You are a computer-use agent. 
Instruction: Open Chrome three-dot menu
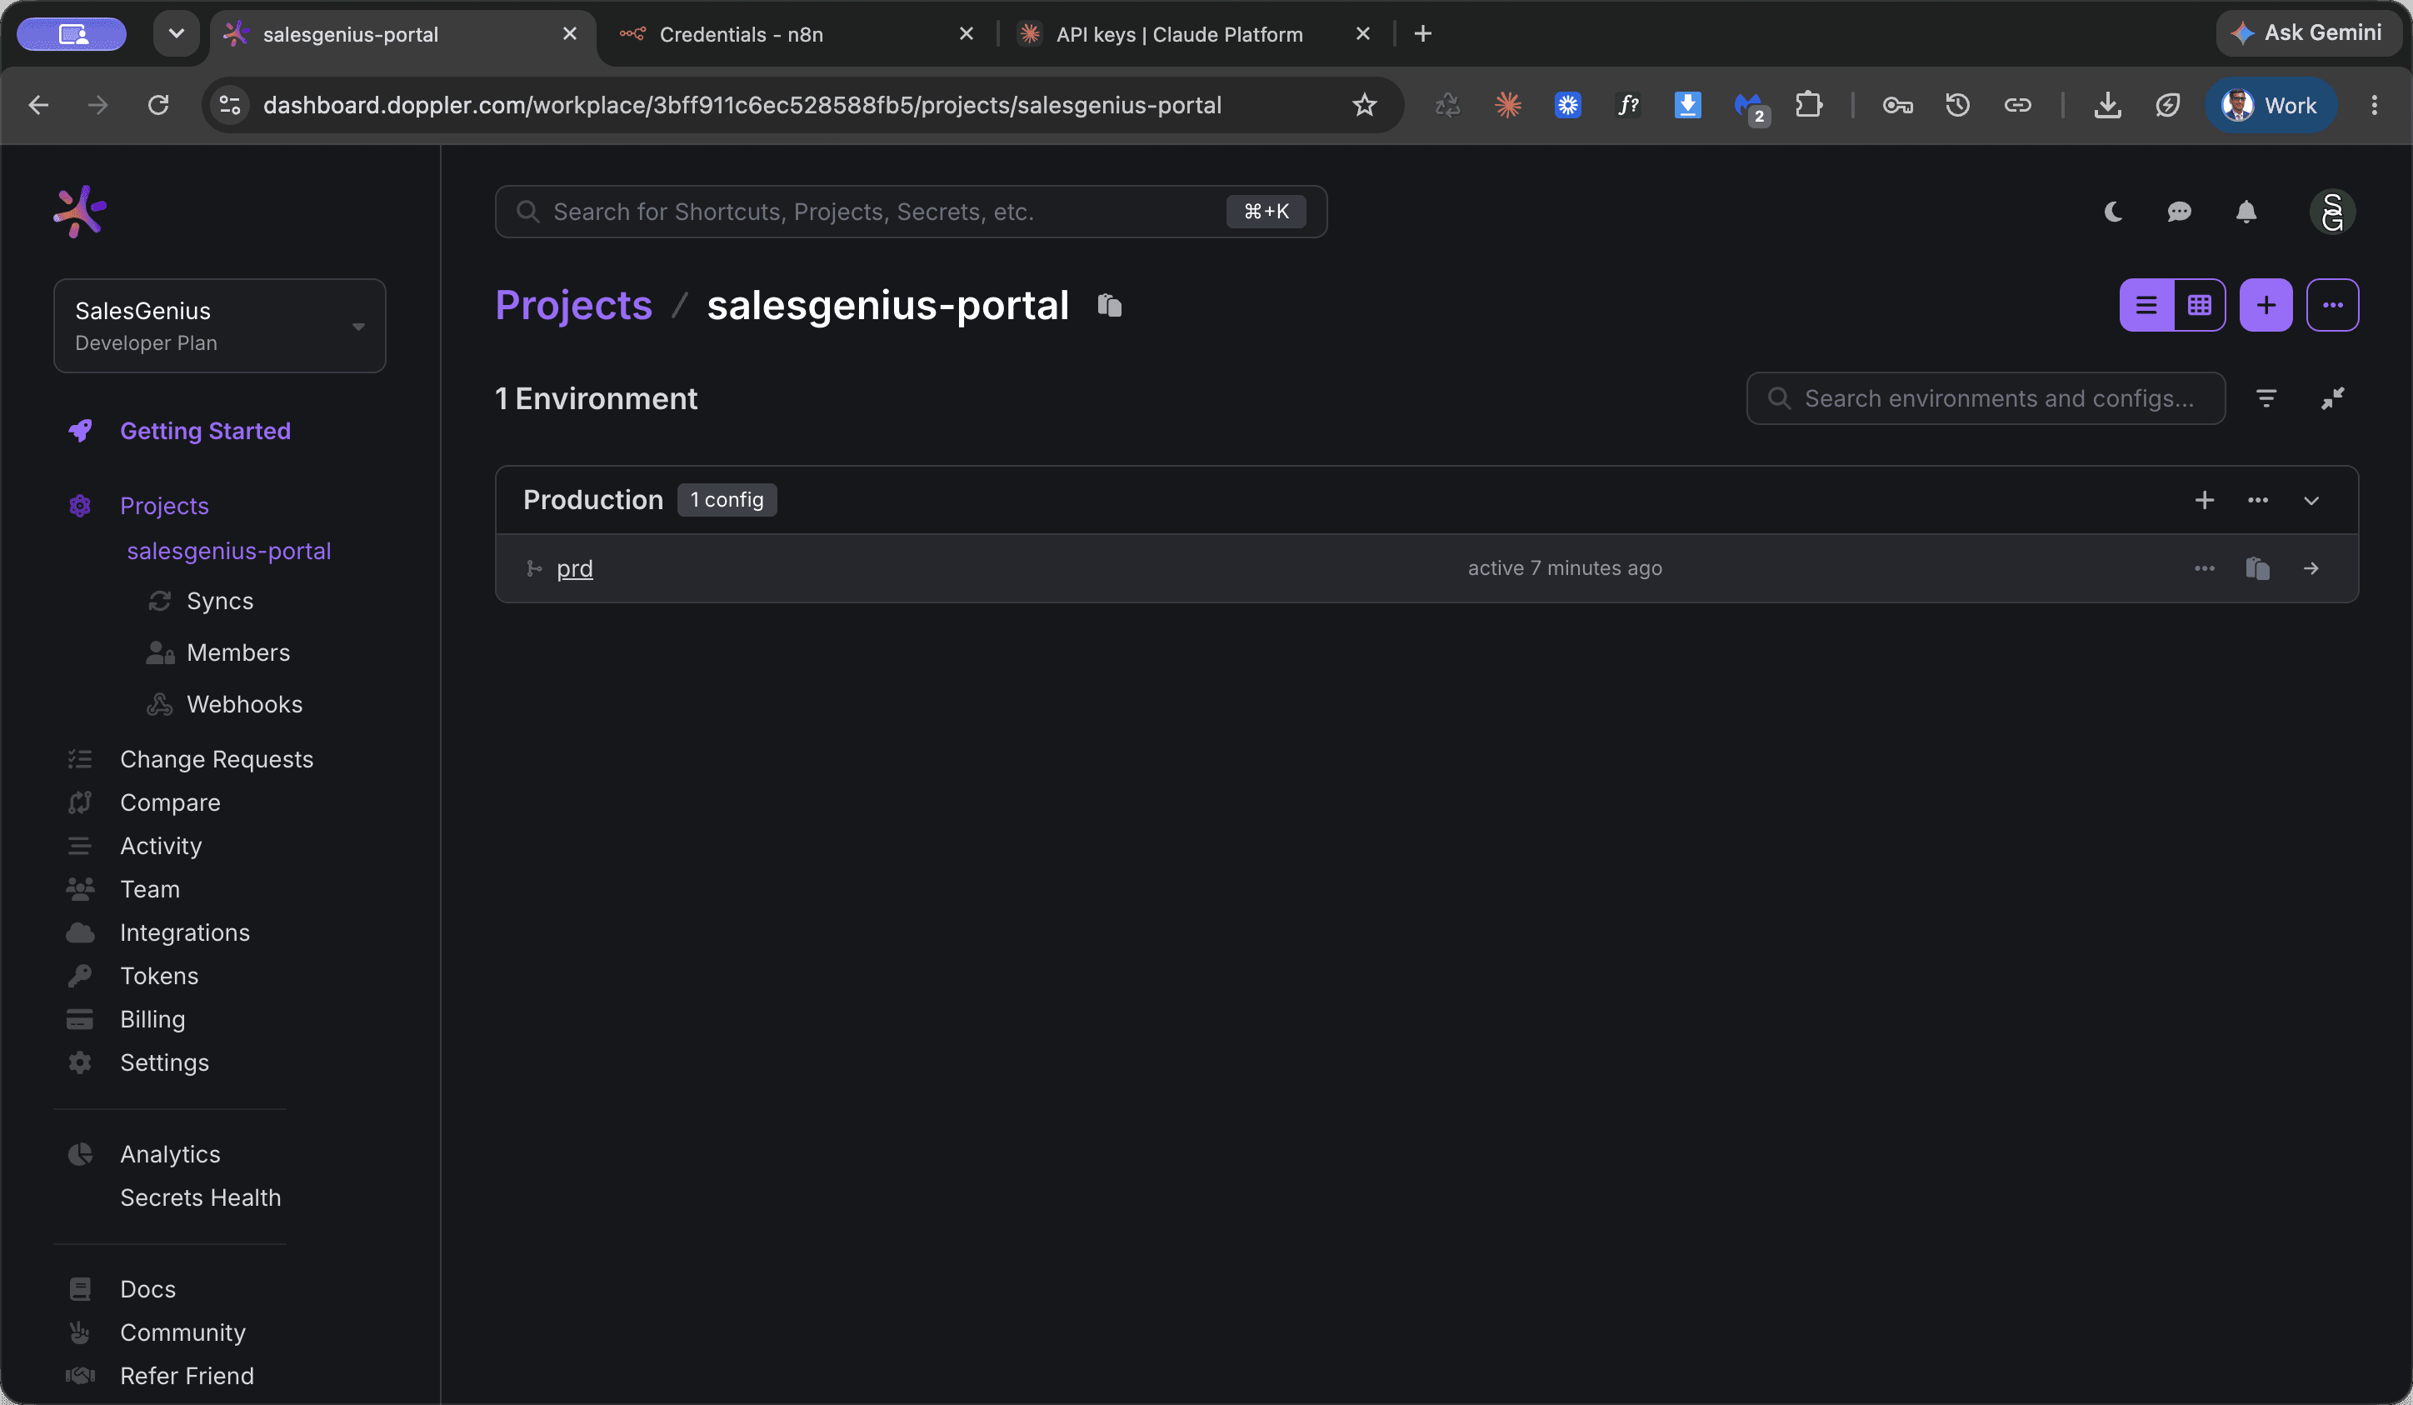tap(2374, 105)
